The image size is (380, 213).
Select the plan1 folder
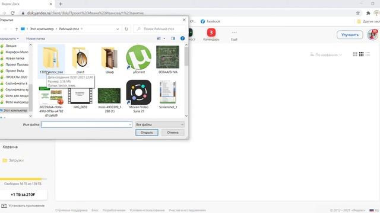tap(80, 60)
